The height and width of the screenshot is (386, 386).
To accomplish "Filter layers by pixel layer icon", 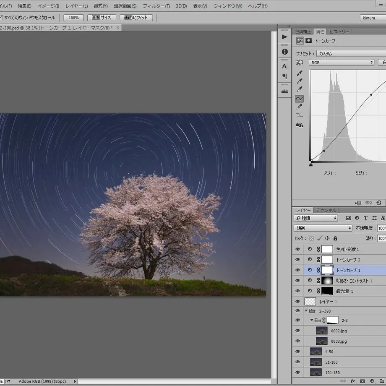I will (348, 218).
